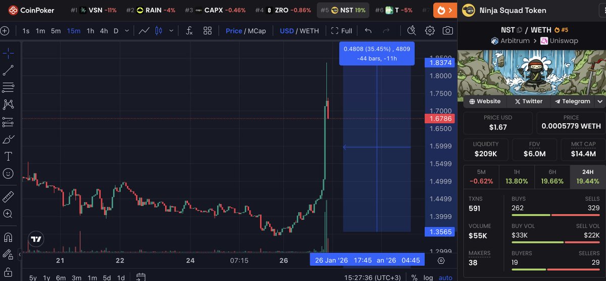Select the ruler measure tool
606x281 pixels.
pos(8,197)
